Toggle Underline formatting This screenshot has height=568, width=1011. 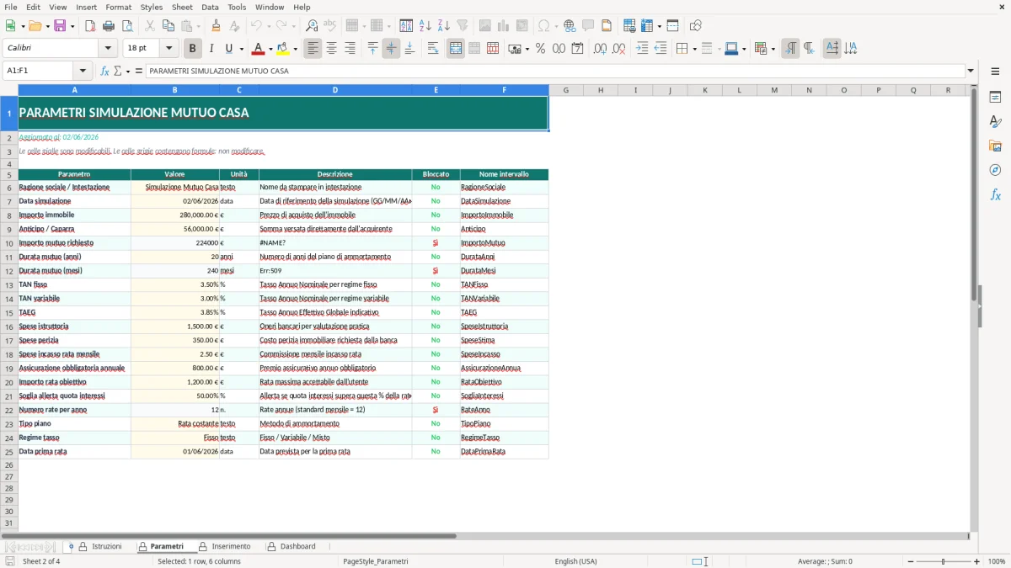tap(228, 49)
